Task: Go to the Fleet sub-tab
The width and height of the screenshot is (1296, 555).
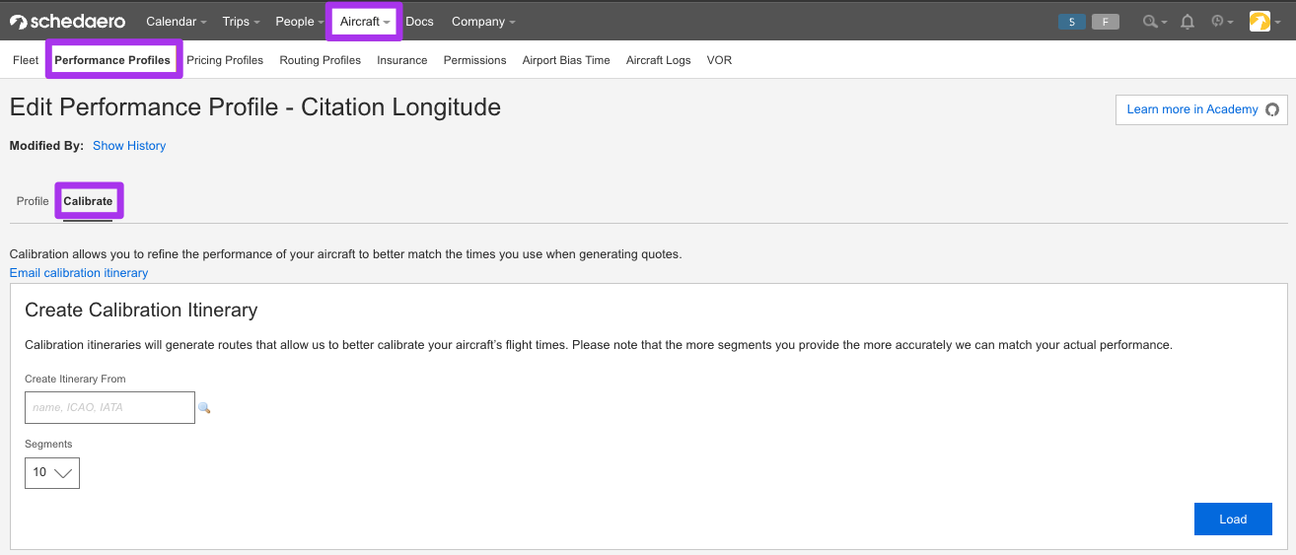Action: 26,60
